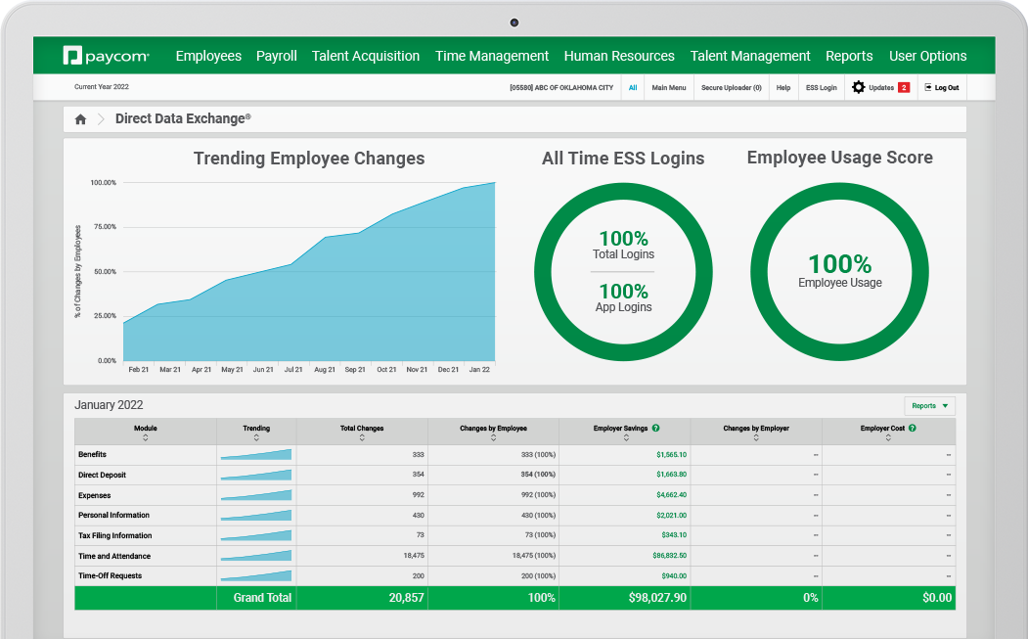Screen dimensions: 1028x639
Task: Select the All filter link
Action: (633, 87)
